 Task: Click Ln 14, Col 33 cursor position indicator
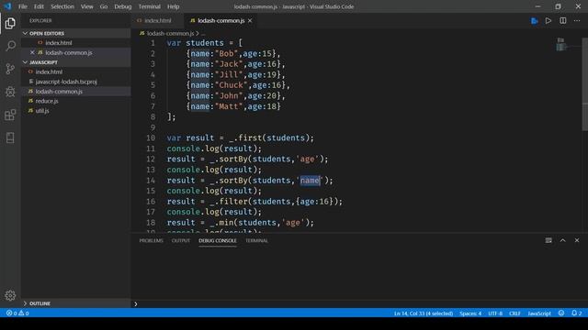click(424, 313)
